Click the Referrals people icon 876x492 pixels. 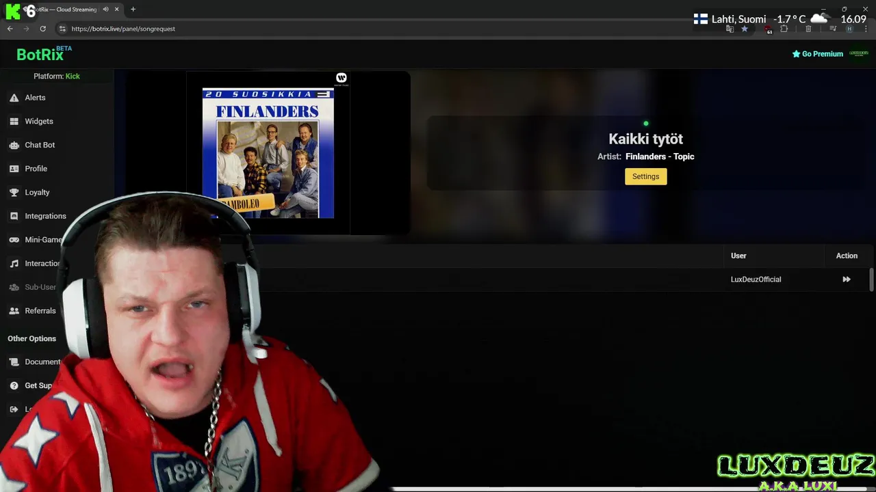pos(14,311)
